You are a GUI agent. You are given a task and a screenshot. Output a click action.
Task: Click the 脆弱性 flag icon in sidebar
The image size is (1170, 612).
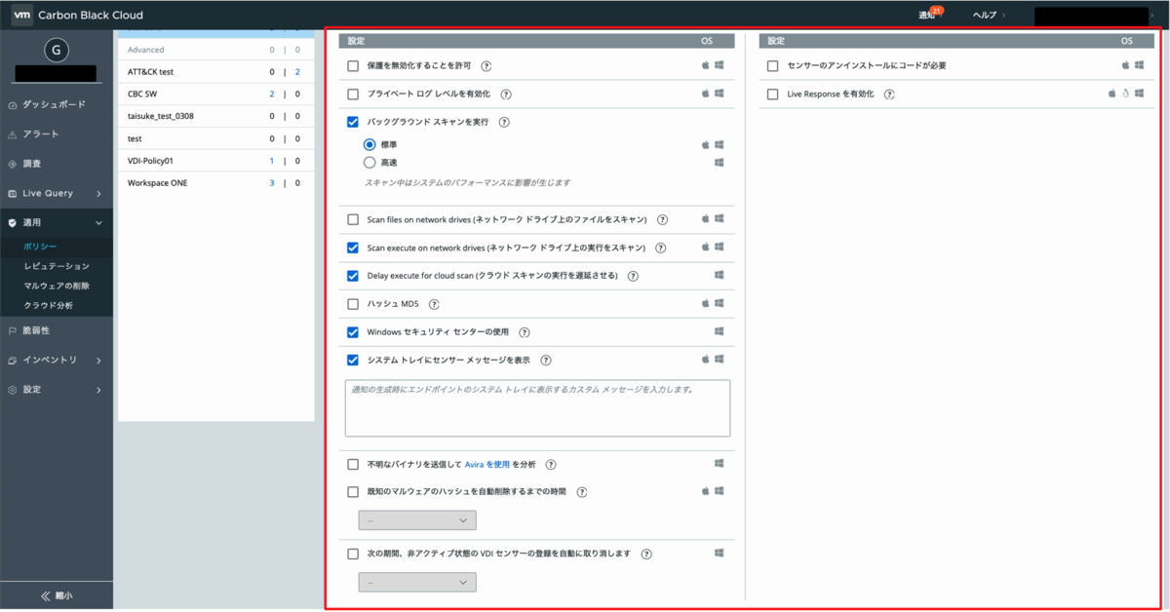(12, 330)
